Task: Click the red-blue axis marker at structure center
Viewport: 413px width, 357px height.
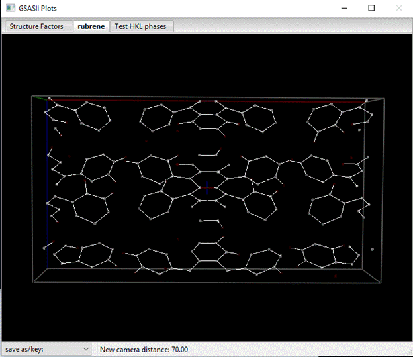Action: (206, 187)
